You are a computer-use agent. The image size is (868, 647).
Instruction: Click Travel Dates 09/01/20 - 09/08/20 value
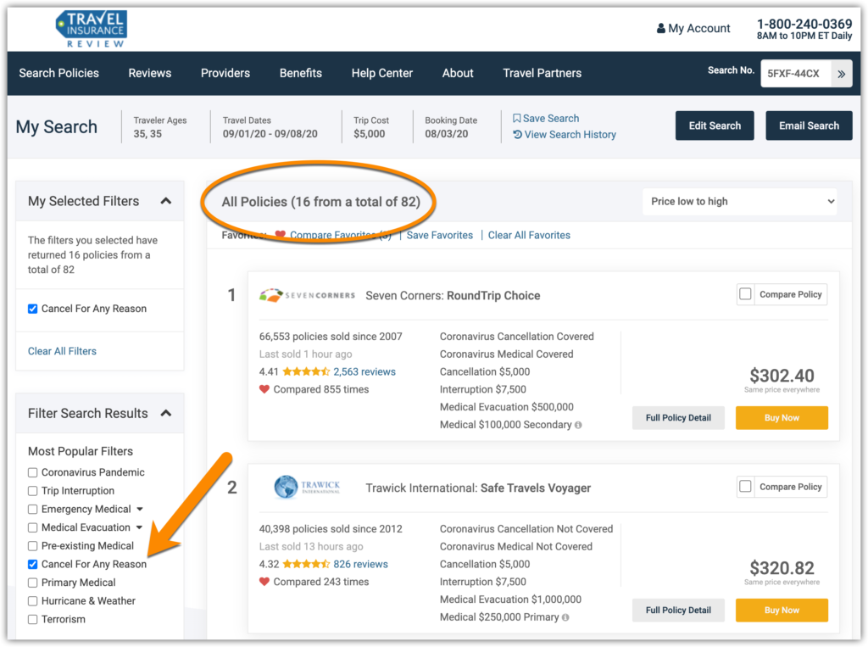[x=270, y=133]
